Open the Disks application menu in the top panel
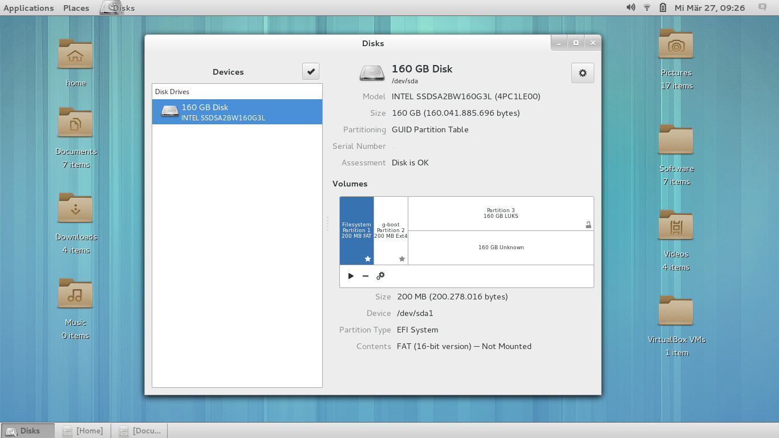779x438 pixels. point(118,8)
